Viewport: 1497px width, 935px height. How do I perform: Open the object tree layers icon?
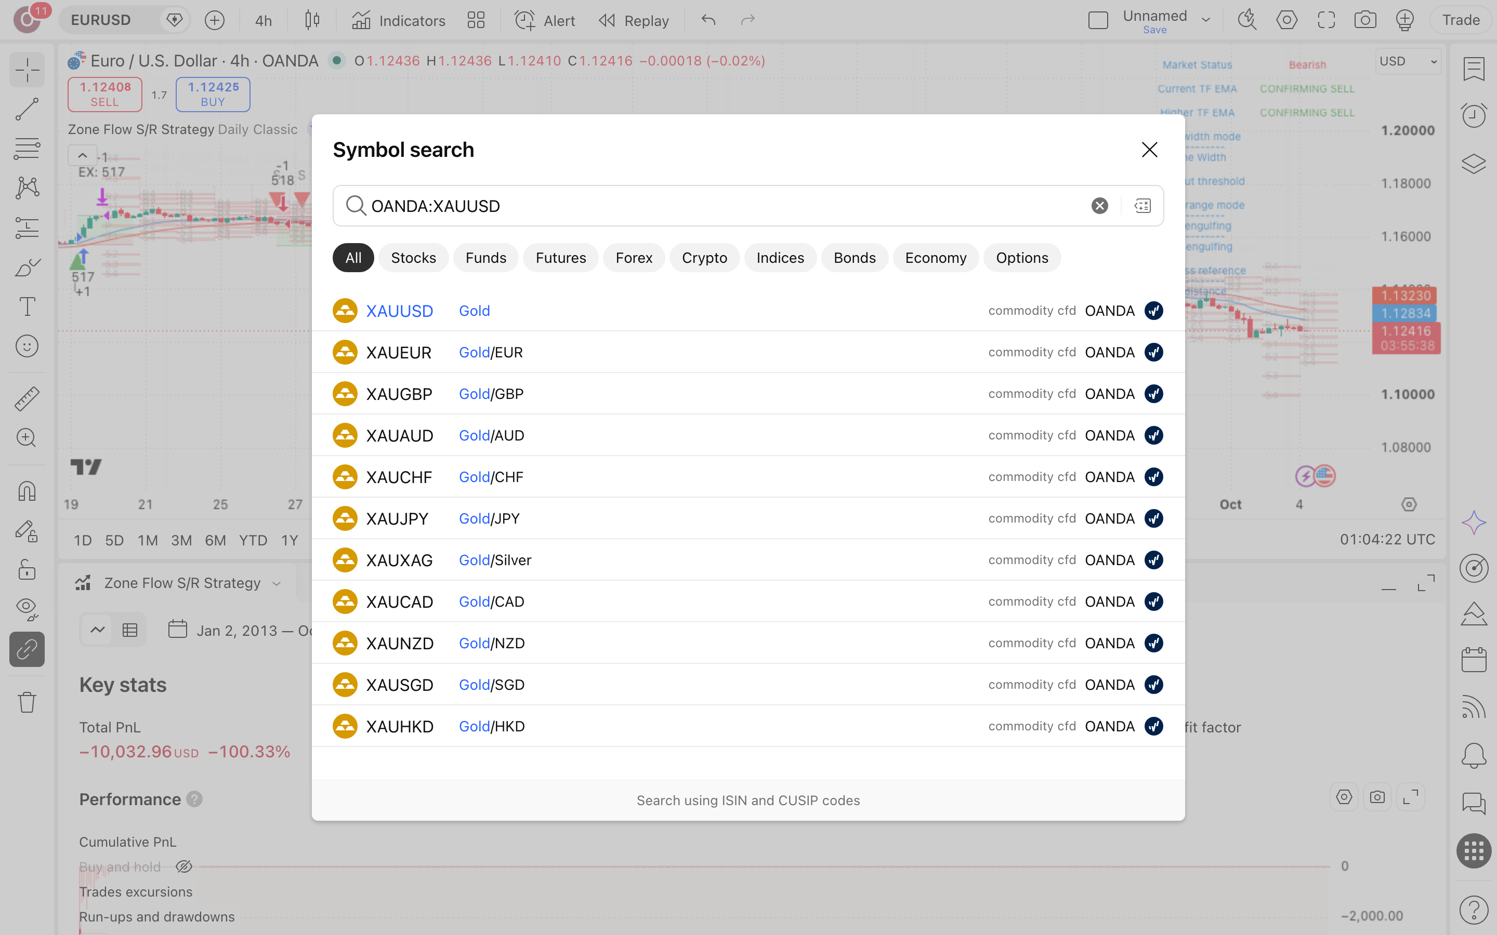tap(1474, 164)
